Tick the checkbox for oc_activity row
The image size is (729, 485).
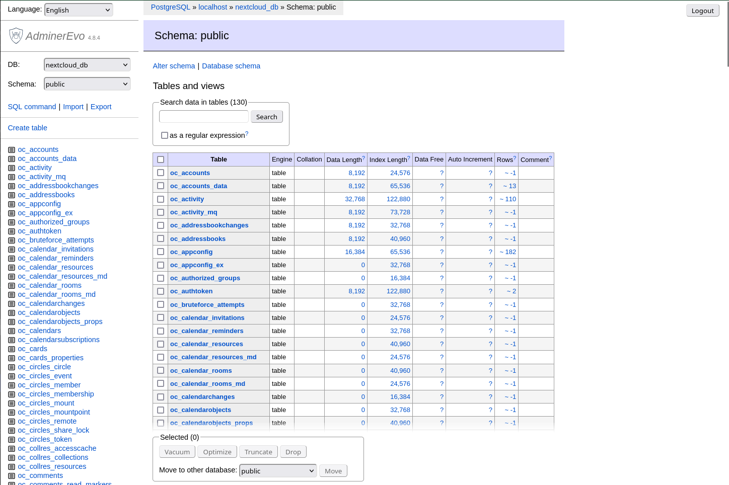(161, 199)
